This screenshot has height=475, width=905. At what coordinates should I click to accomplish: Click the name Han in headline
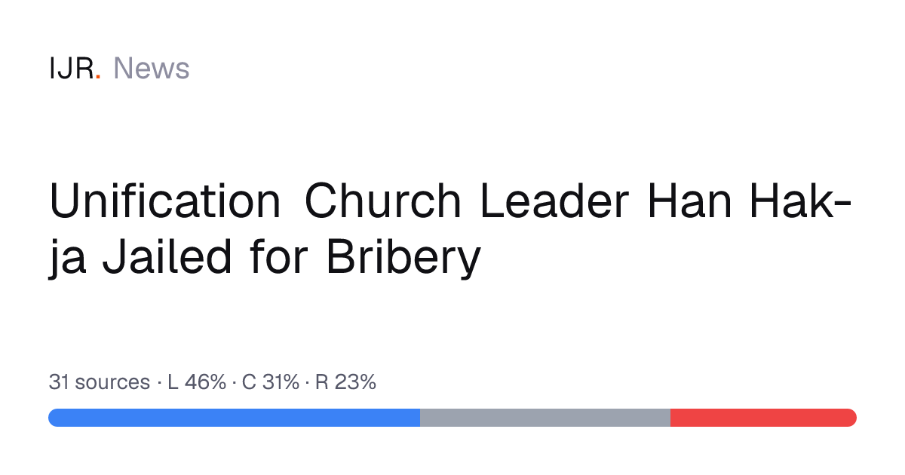tap(691, 201)
